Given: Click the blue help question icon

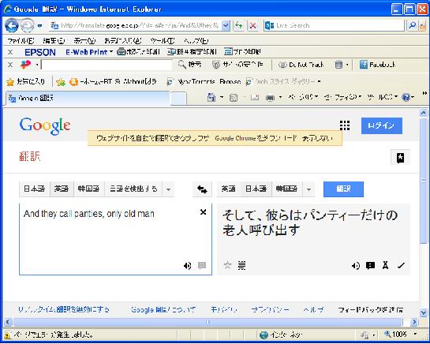Looking at the screenshot, I should pyautogui.click(x=406, y=97).
